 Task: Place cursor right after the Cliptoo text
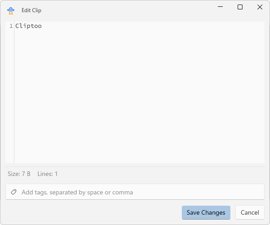point(42,26)
